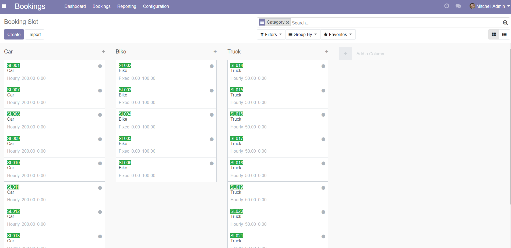Quick-add a record in the Truck column
The height and width of the screenshot is (248, 511).
click(326, 52)
